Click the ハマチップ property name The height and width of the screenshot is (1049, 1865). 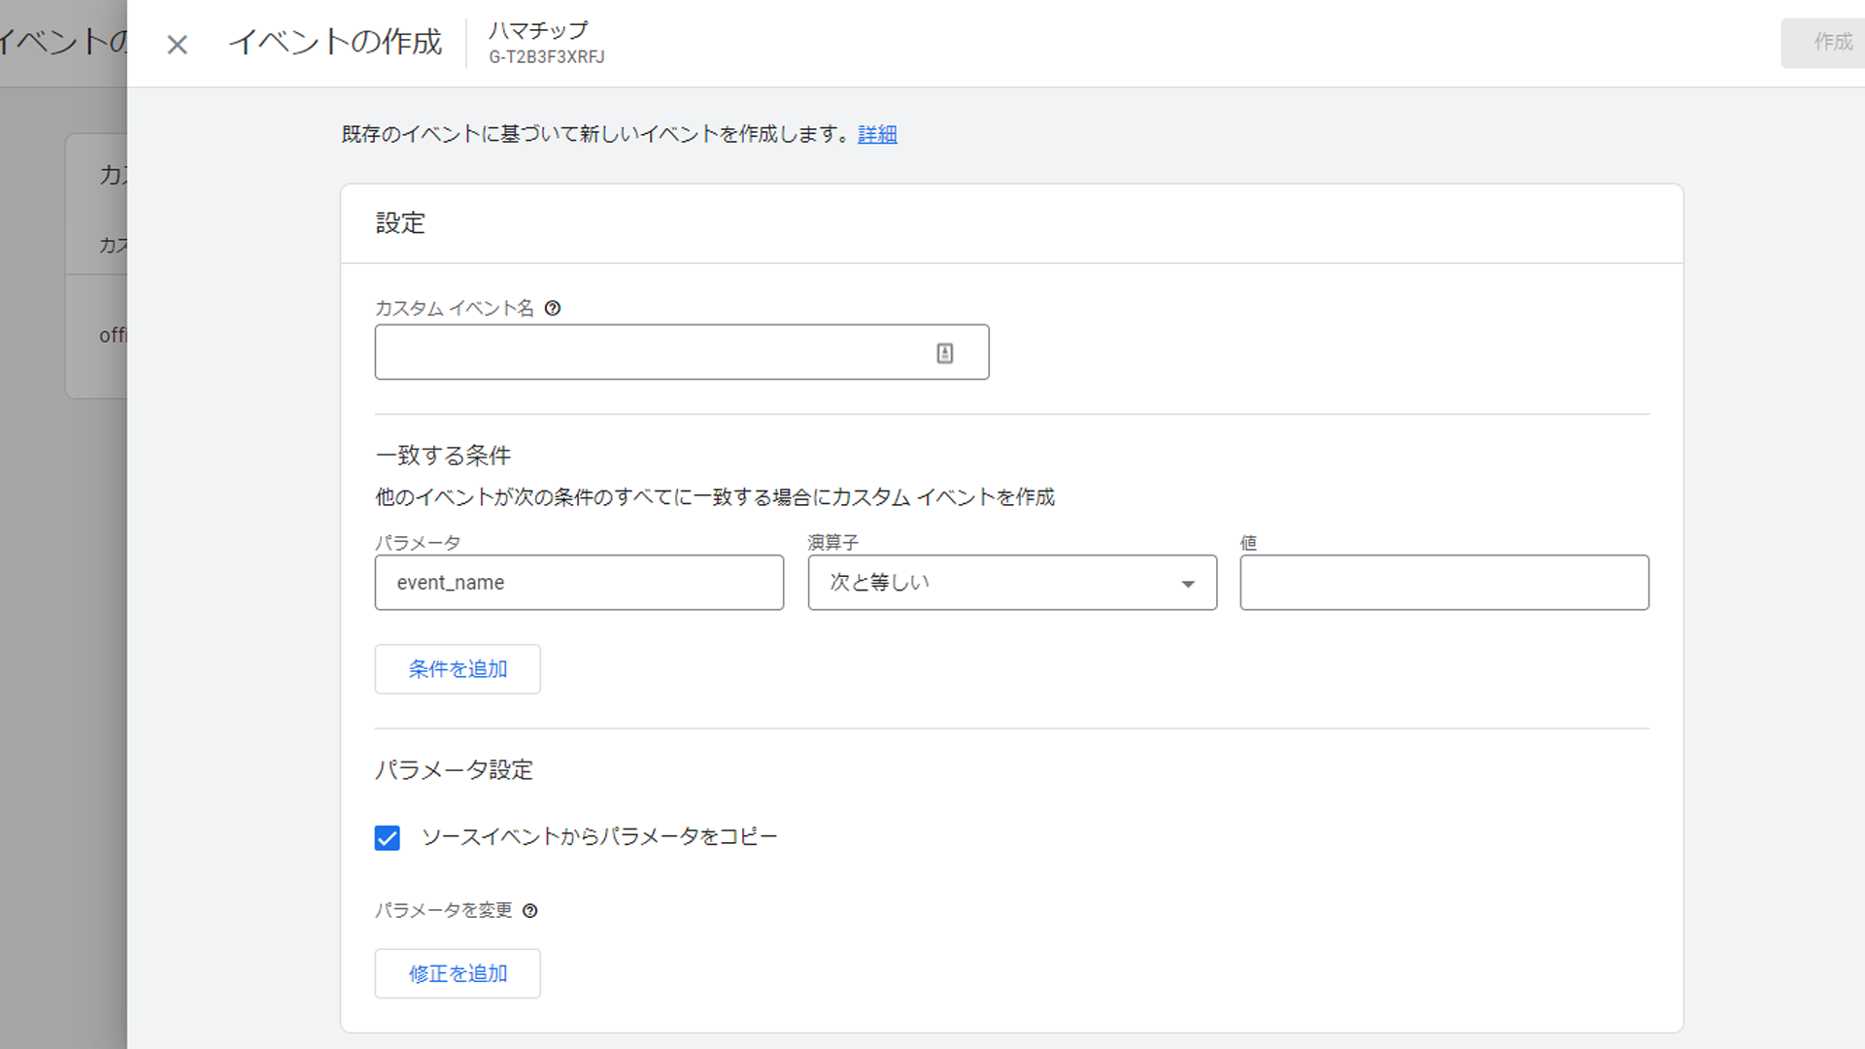538,30
